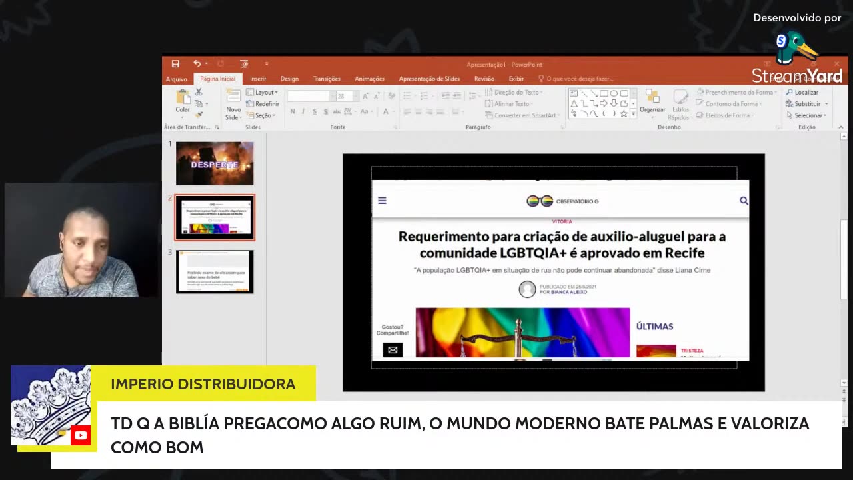Open the Layout dropdown
Image resolution: width=853 pixels, height=480 pixels.
pyautogui.click(x=262, y=92)
